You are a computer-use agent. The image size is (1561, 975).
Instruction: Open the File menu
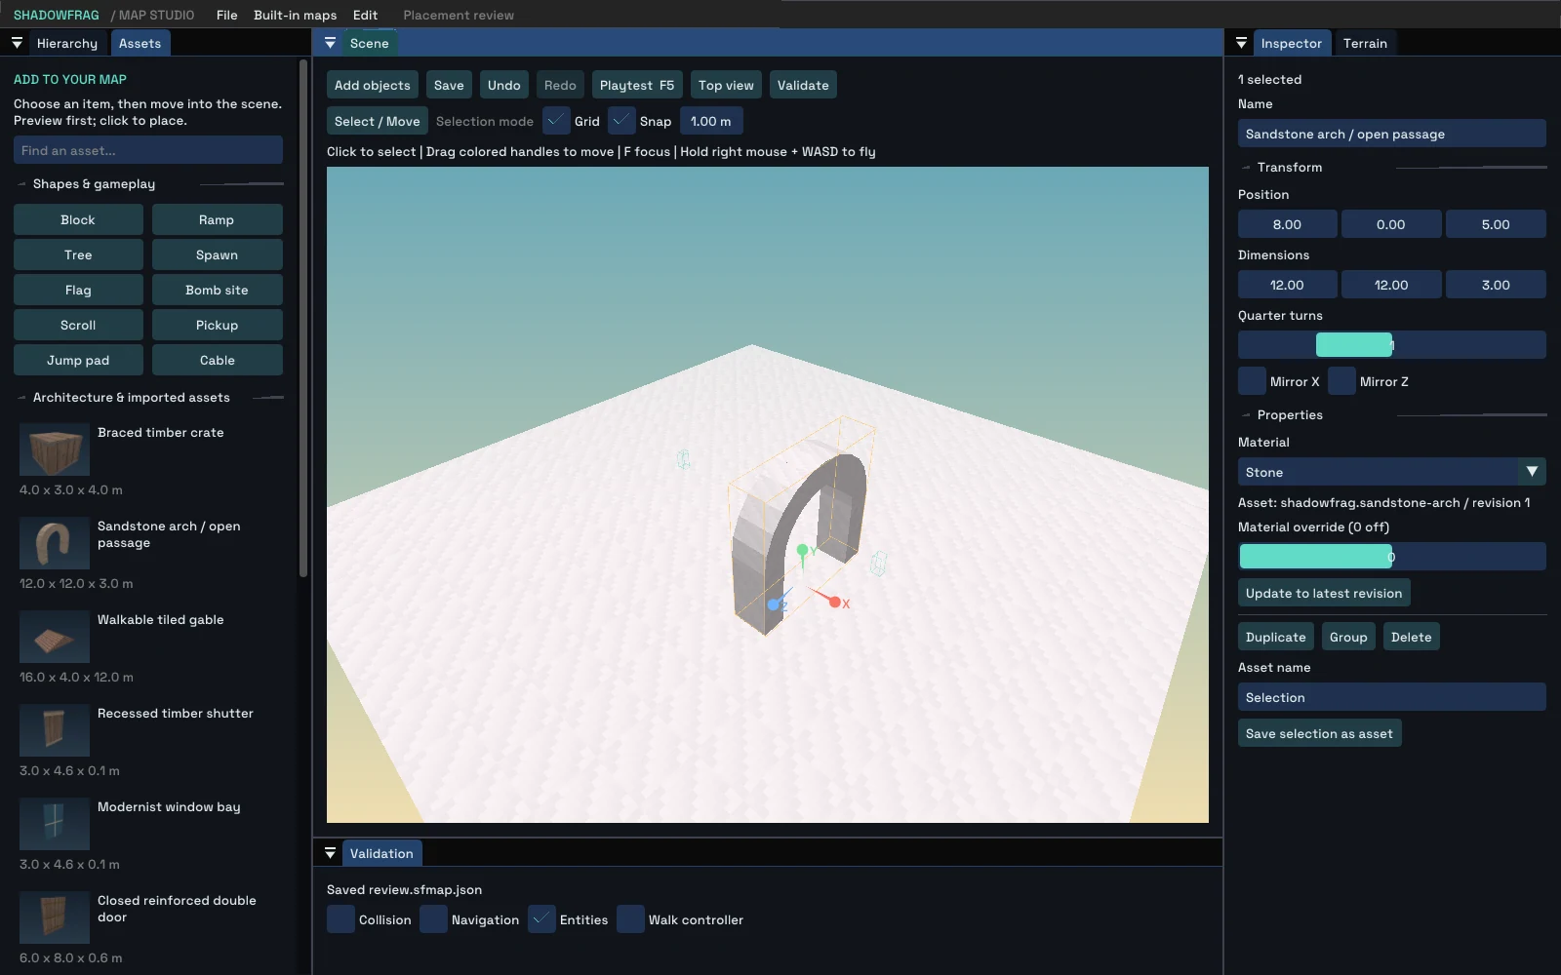(227, 15)
